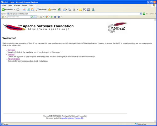Open the Outils menu
This screenshot has height=126, width=157.
31,5
